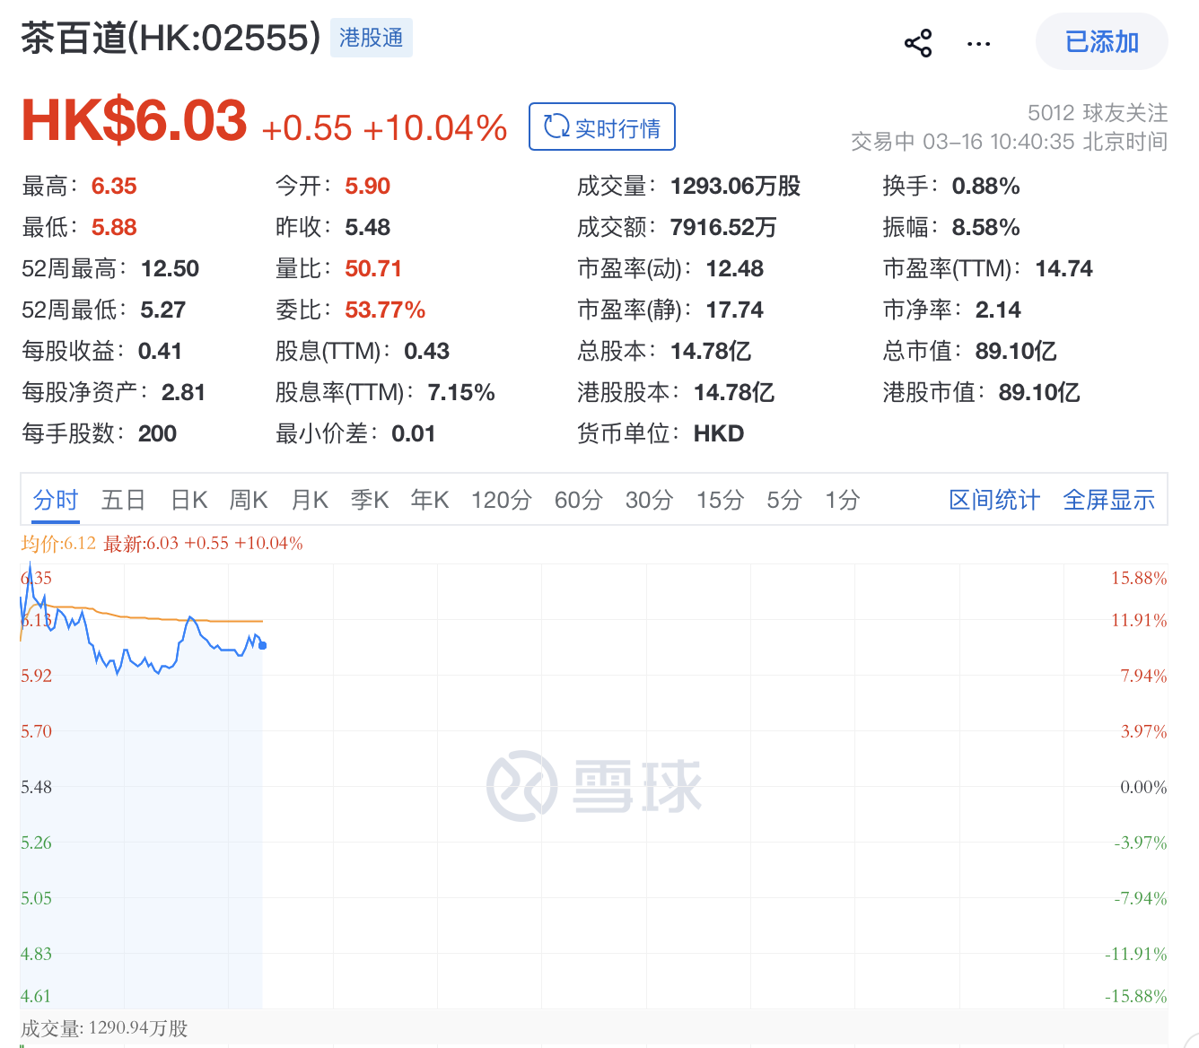The image size is (1199, 1048).
Task: Select the 15分 interval tab
Action: (720, 500)
